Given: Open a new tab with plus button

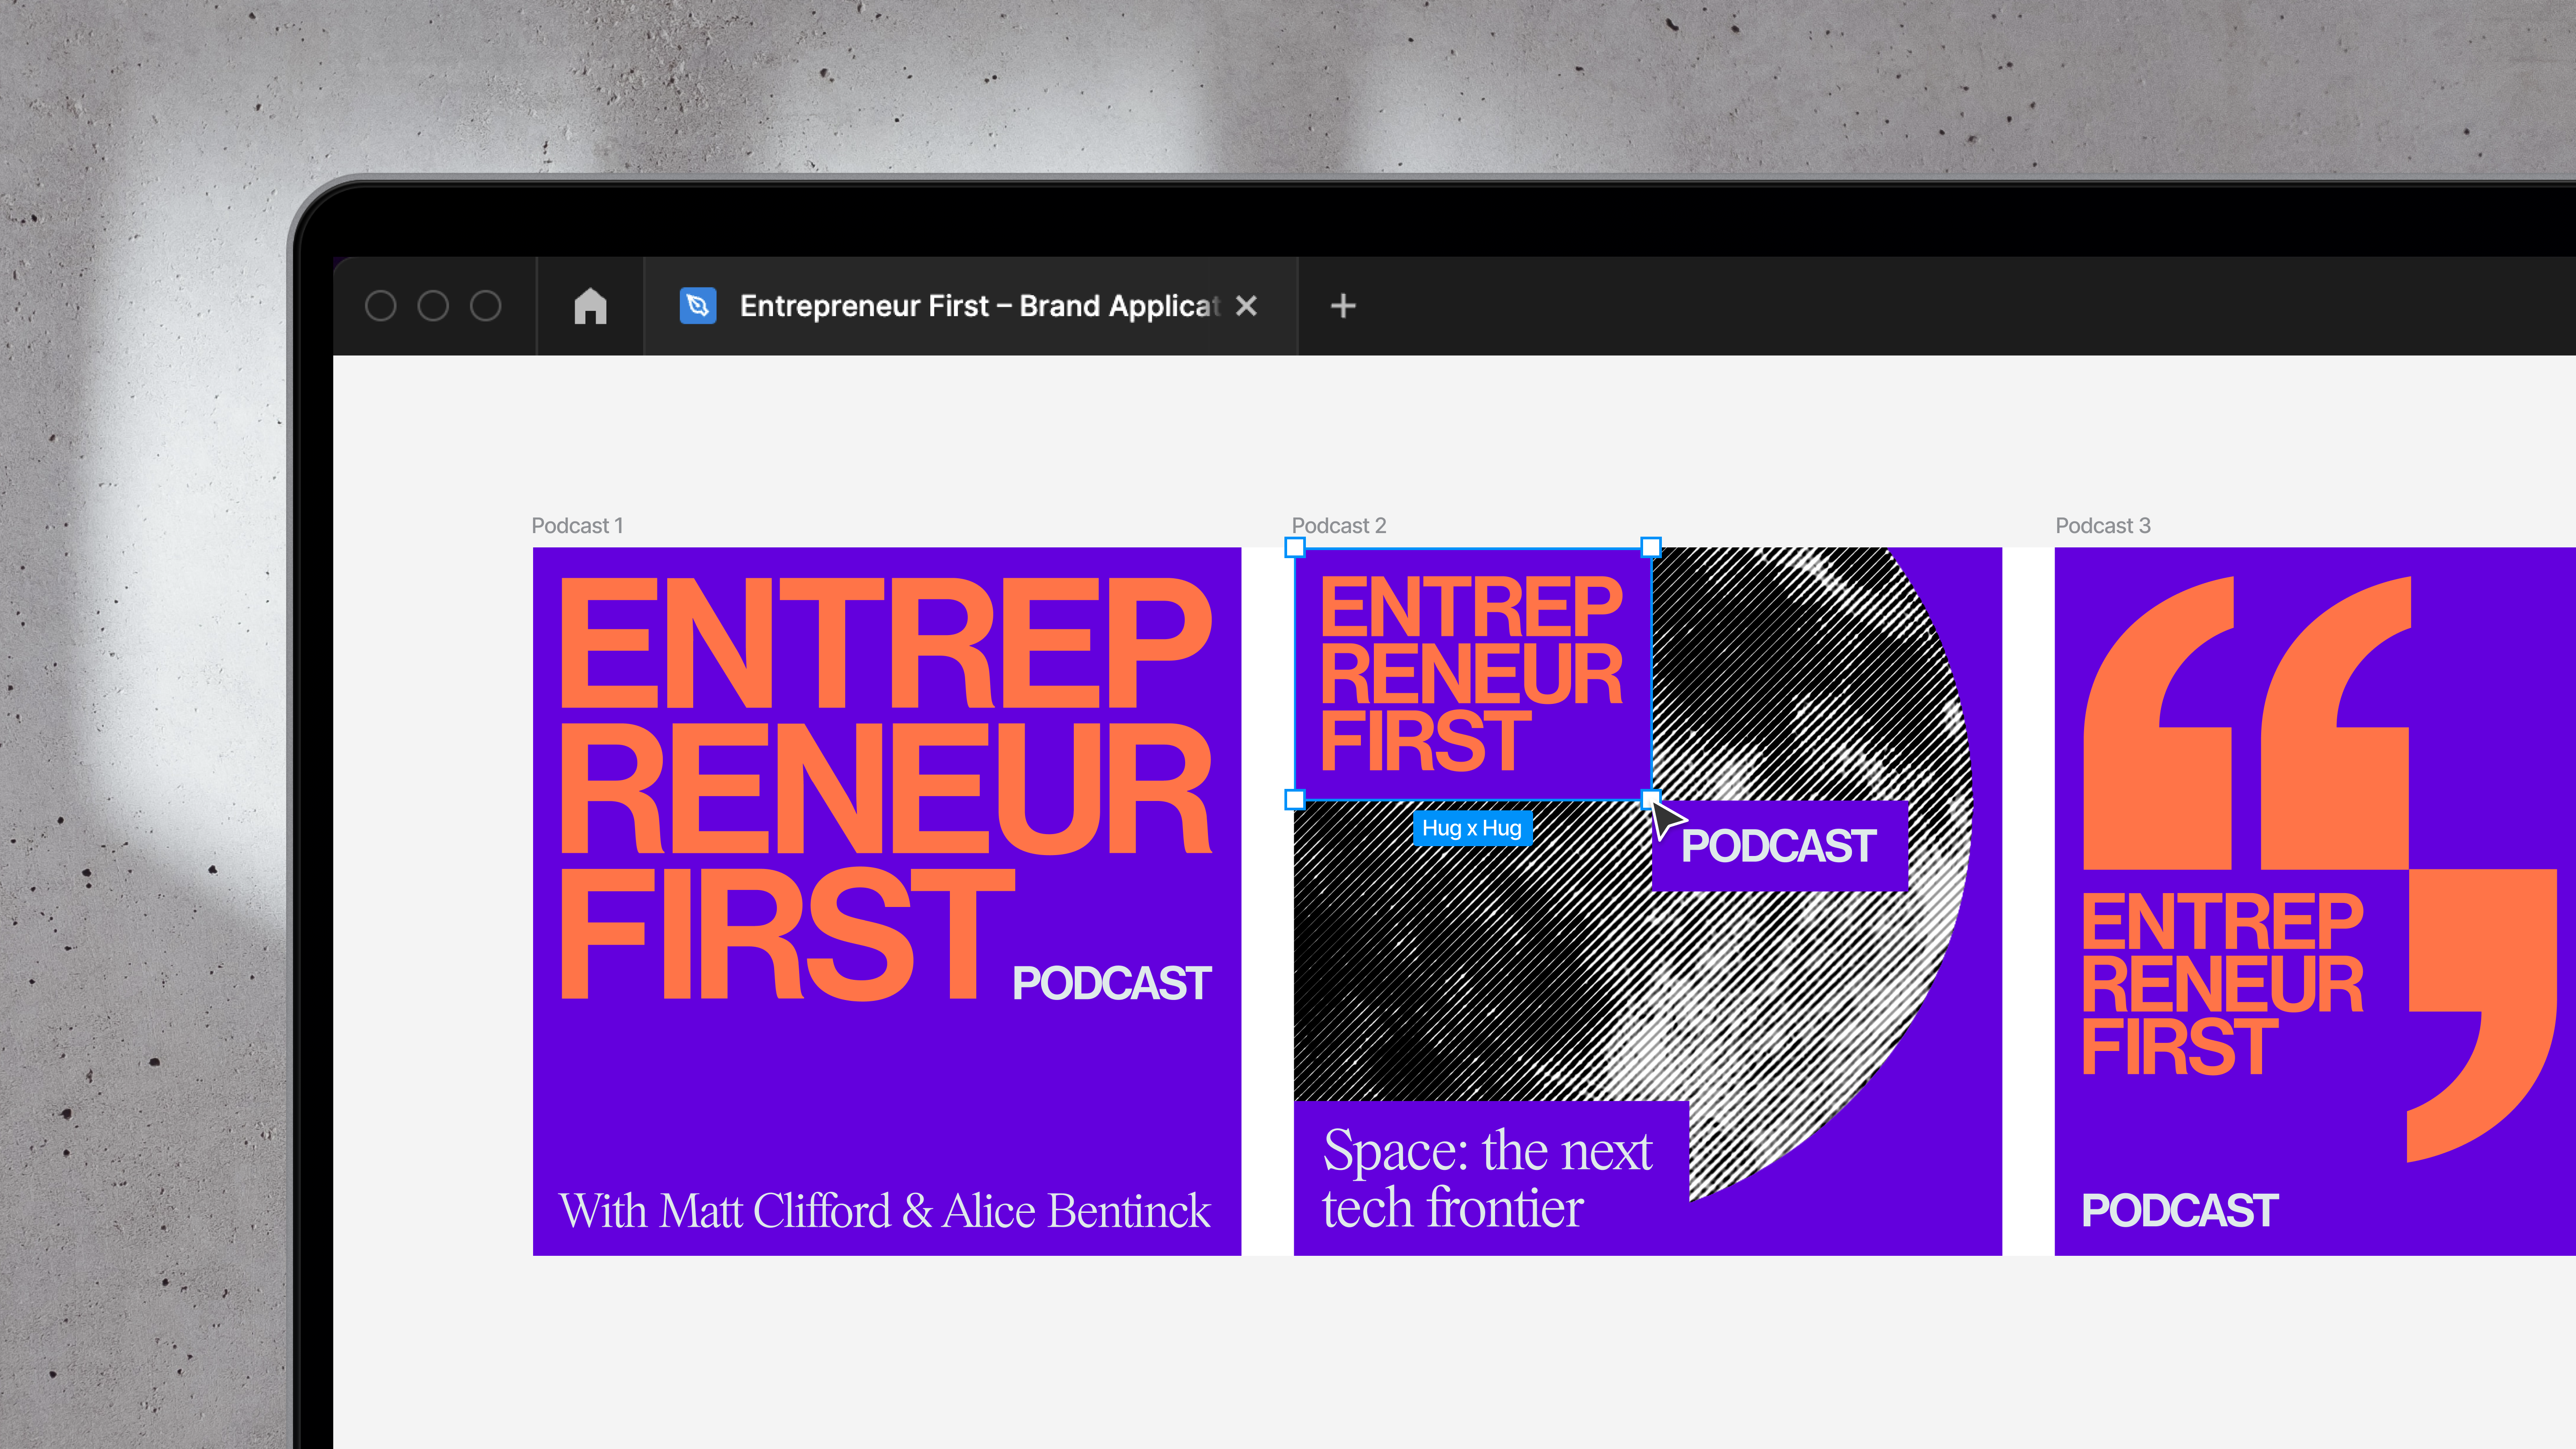Looking at the screenshot, I should click(x=1343, y=306).
